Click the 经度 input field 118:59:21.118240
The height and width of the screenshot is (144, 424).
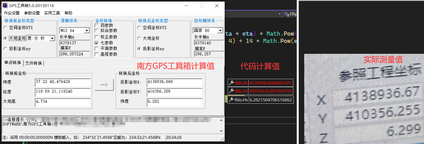tap(63, 93)
